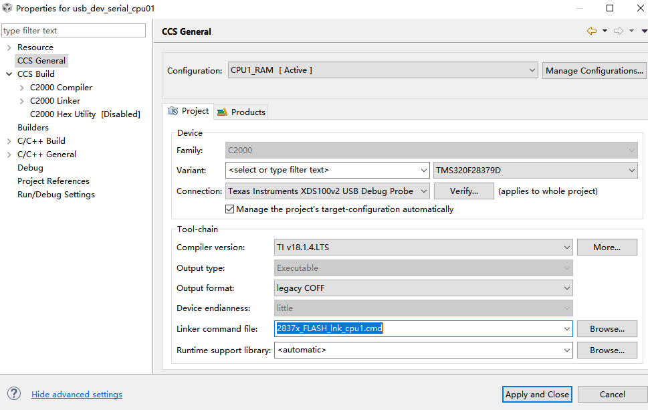This screenshot has width=648, height=410.
Task: Click the Verify connection button
Action: (463, 191)
